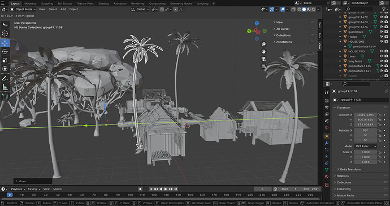Collapse the Transform panel
The image size is (390, 206).
(x=343, y=108)
